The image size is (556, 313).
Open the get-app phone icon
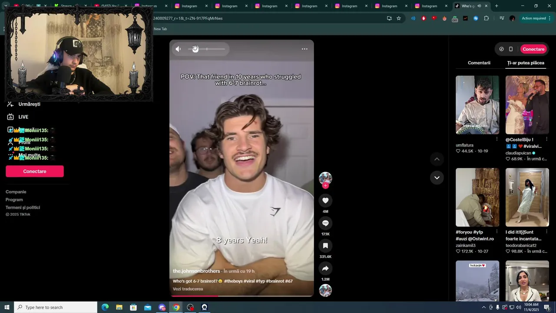tap(511, 49)
